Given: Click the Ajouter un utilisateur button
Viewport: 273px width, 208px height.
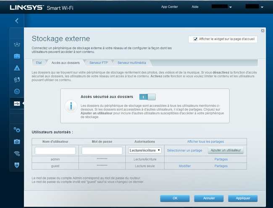Looking at the screenshot, I should [226, 150].
